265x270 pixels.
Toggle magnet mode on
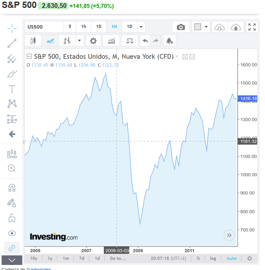(12, 188)
